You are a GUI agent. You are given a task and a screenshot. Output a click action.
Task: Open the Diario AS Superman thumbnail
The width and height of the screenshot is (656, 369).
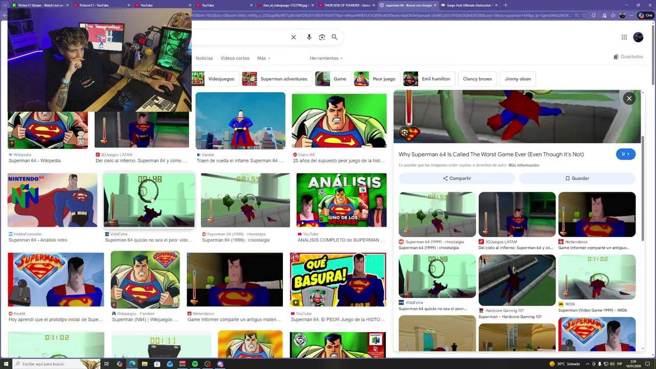[339, 120]
